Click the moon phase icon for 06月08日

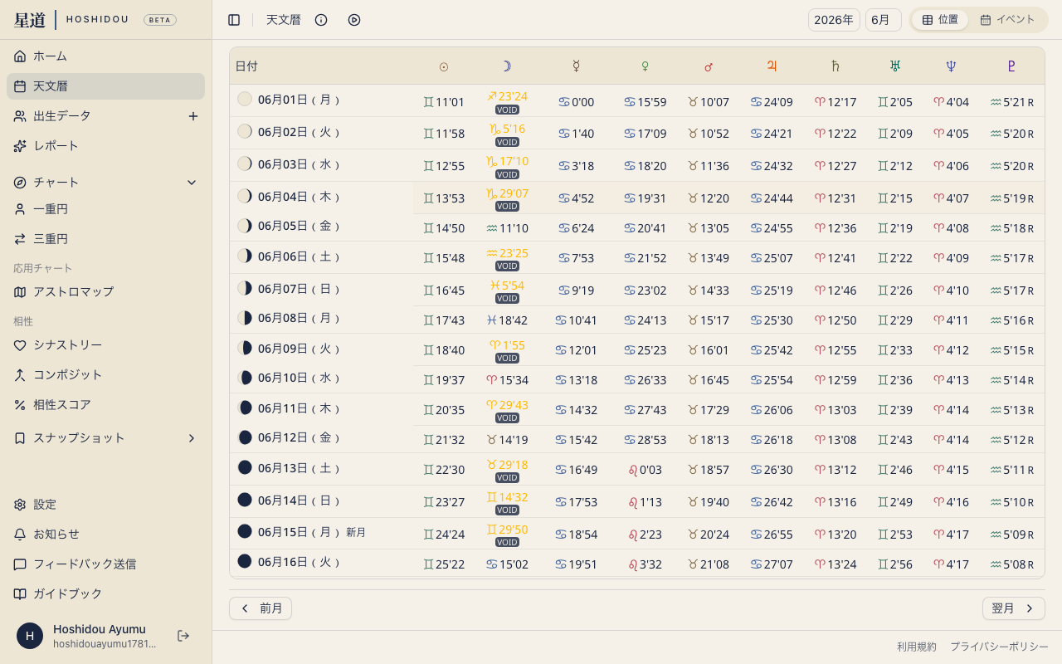(x=245, y=317)
